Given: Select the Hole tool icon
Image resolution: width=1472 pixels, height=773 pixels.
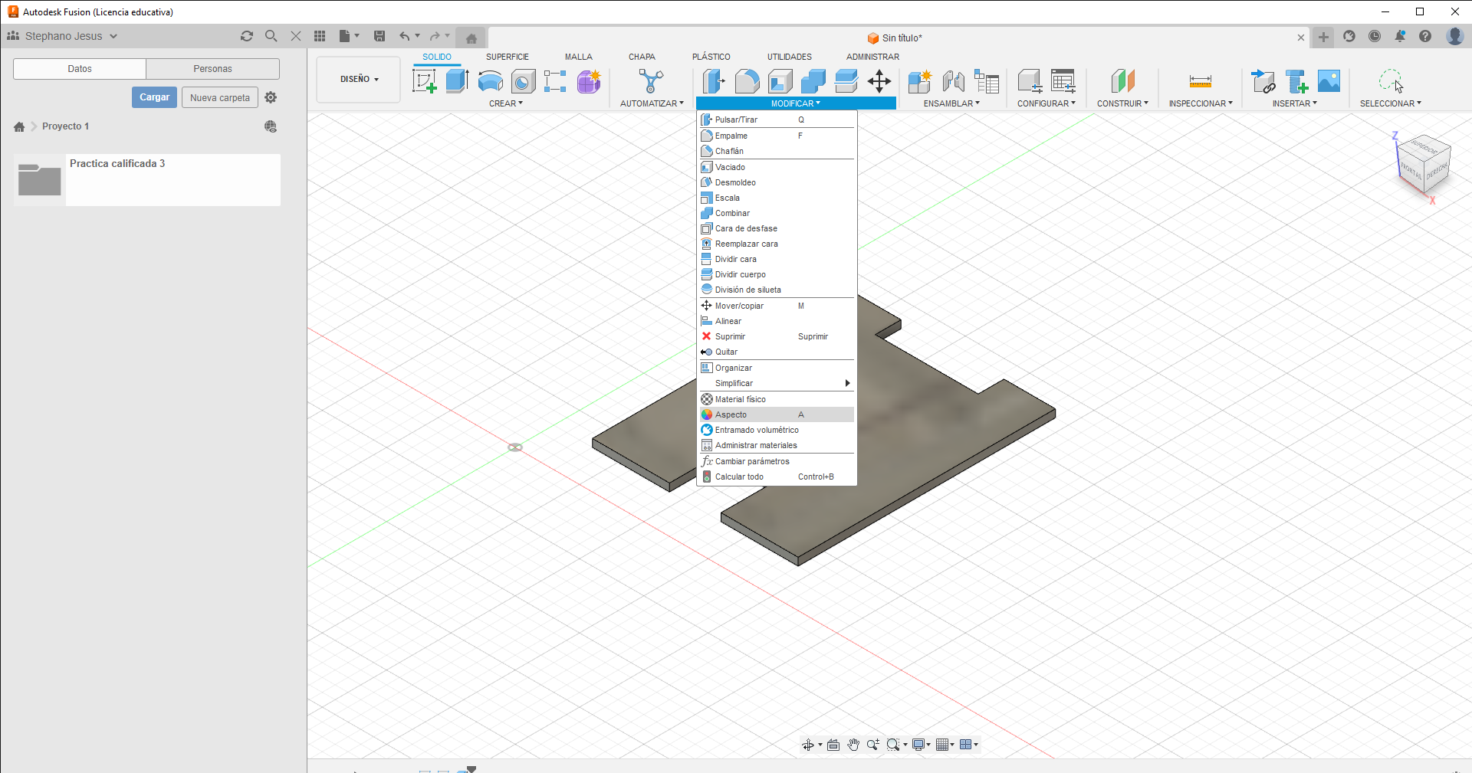Looking at the screenshot, I should coord(523,80).
